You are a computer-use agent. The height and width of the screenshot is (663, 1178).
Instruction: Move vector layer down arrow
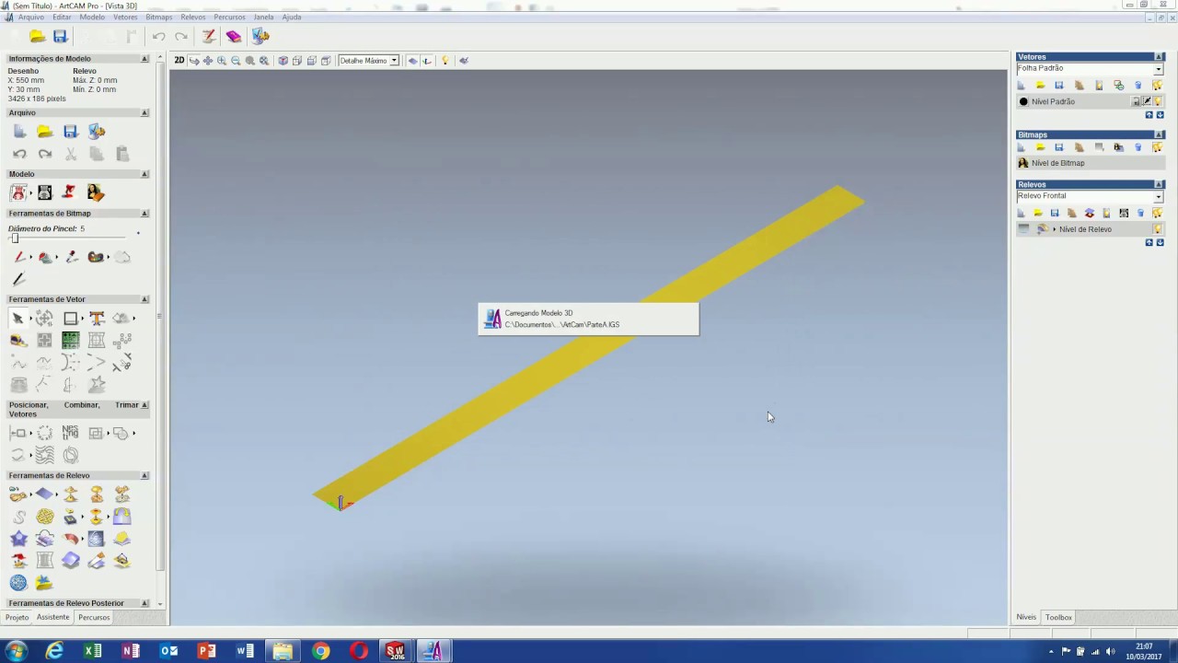(x=1160, y=115)
